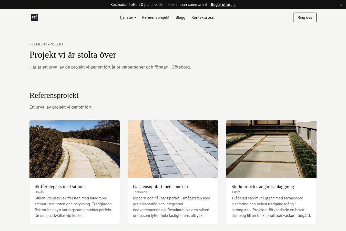This screenshot has width=346, height=231.
Task: Click the intro sentence mentioning Göteborg
Action: (110, 67)
